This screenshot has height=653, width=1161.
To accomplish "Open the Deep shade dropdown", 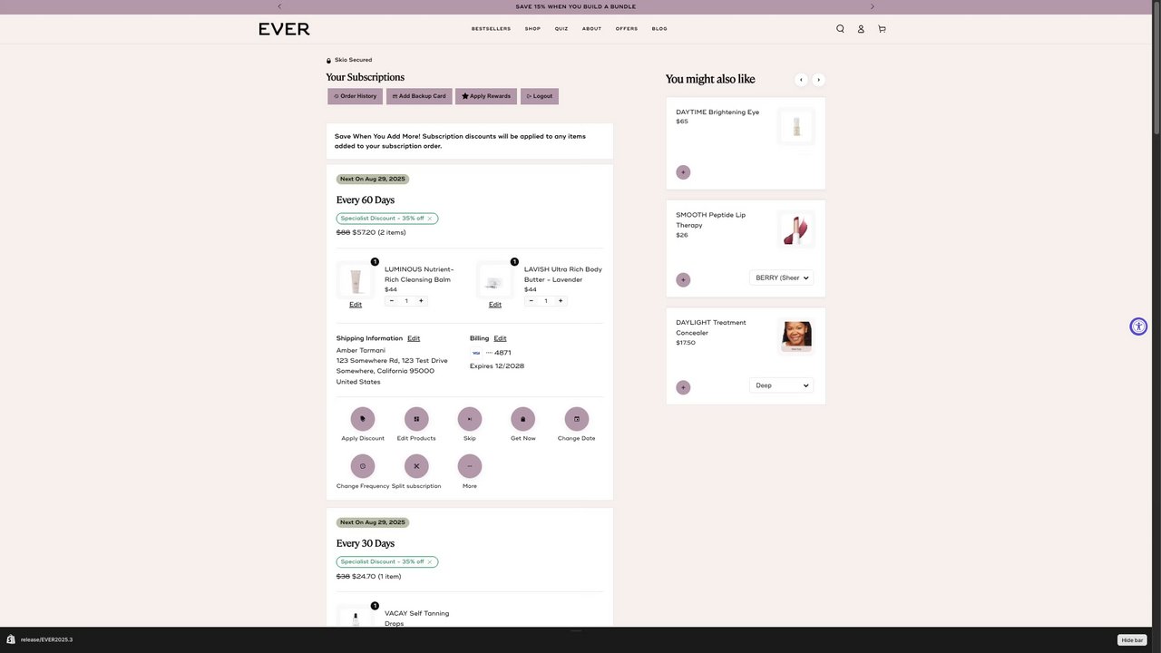I will [x=781, y=385].
